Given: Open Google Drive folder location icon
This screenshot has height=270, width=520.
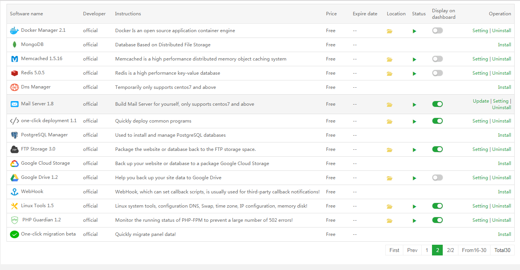Looking at the screenshot, I should pos(390,178).
